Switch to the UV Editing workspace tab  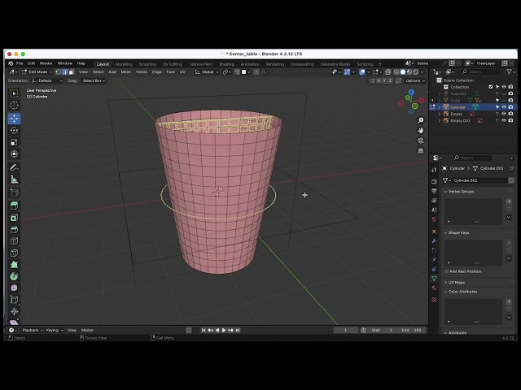[x=173, y=64]
